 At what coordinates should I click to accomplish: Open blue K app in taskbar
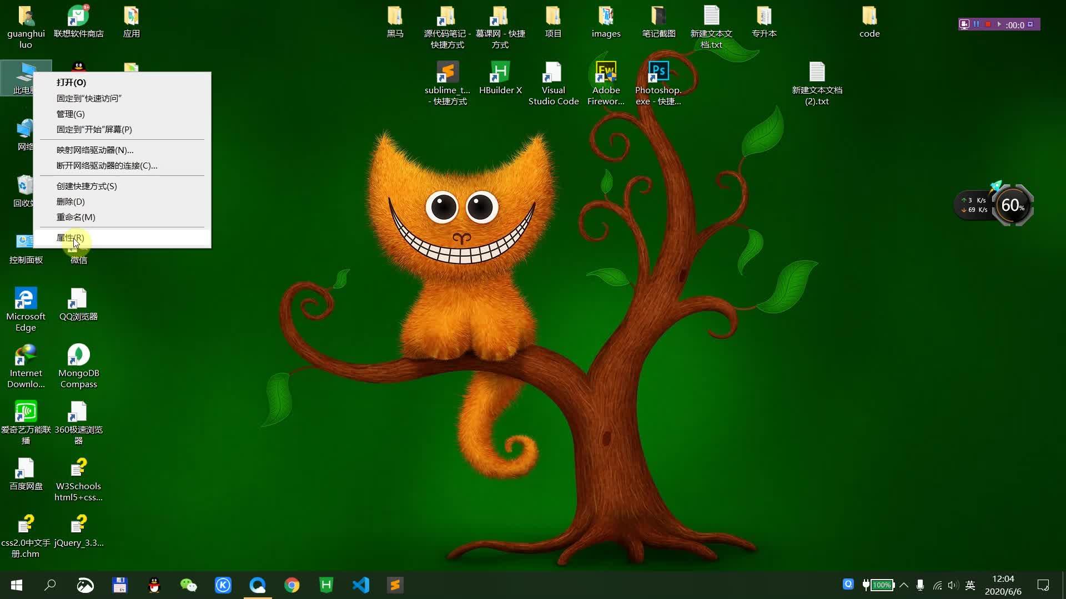point(223,585)
